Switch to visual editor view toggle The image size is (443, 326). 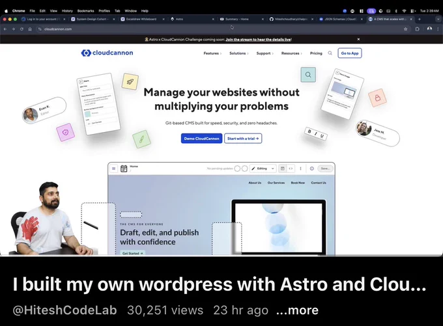(282, 169)
